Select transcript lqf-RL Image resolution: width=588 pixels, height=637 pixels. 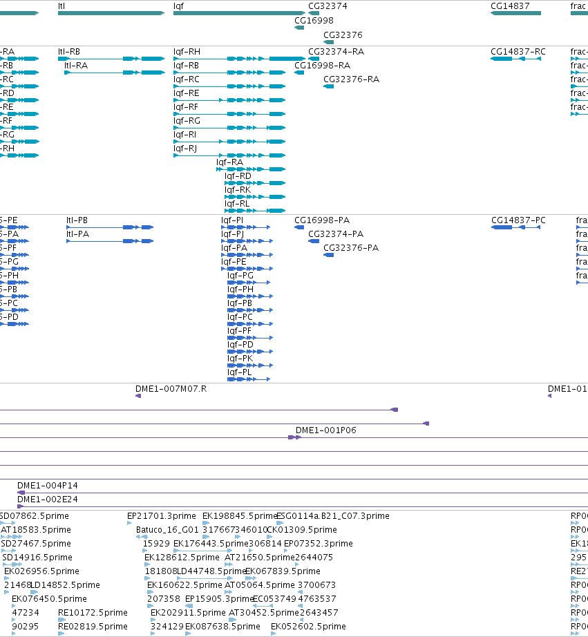pos(255,211)
